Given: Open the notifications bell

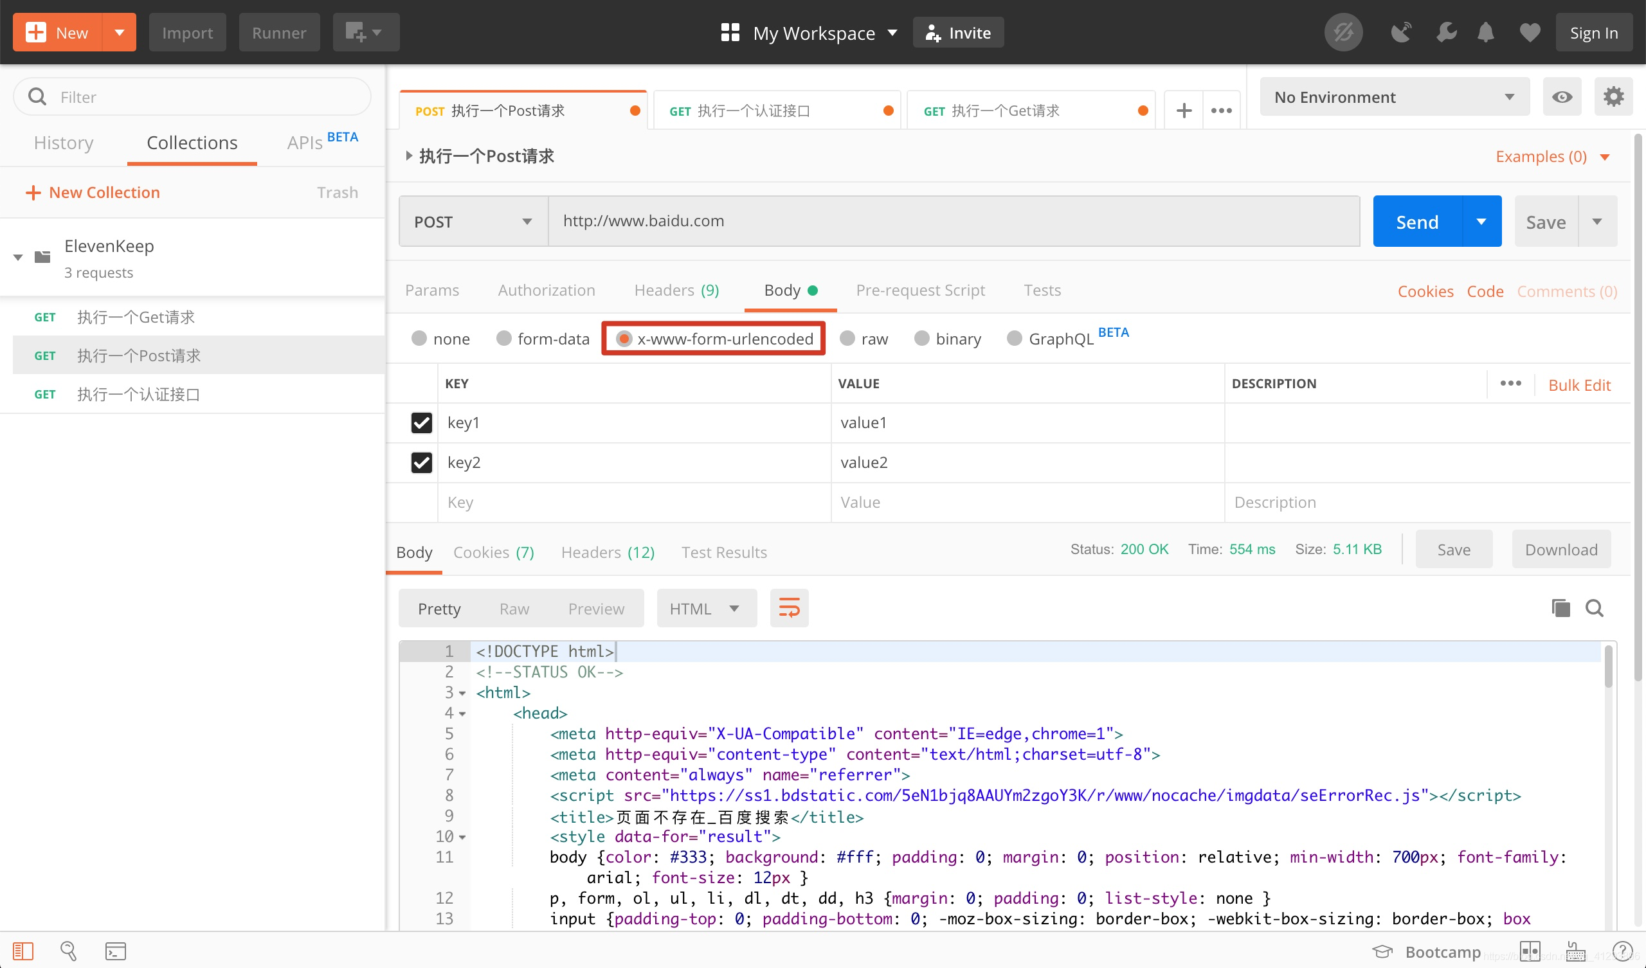Looking at the screenshot, I should 1486,32.
